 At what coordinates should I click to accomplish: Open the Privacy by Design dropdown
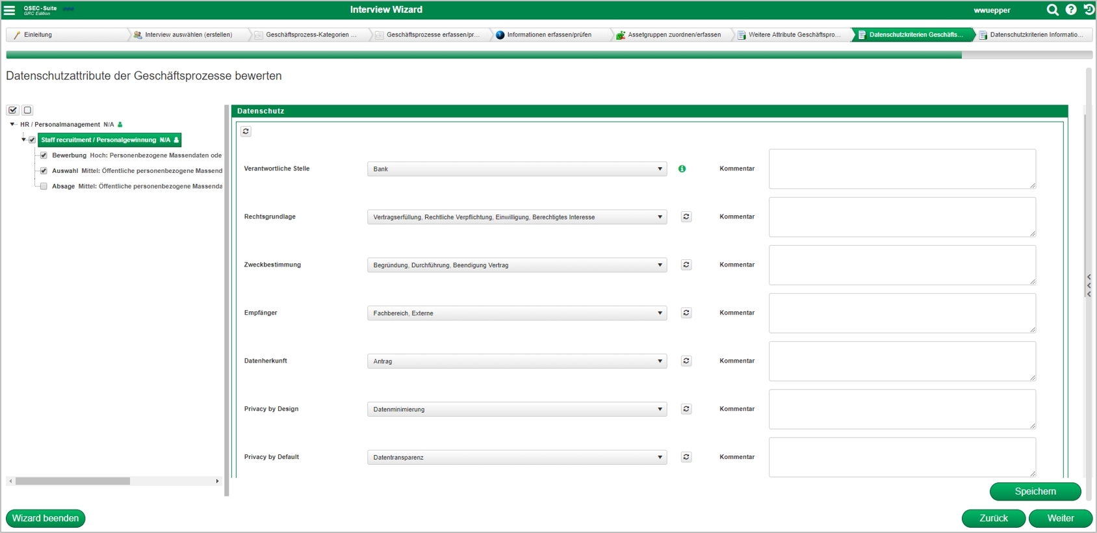click(517, 409)
